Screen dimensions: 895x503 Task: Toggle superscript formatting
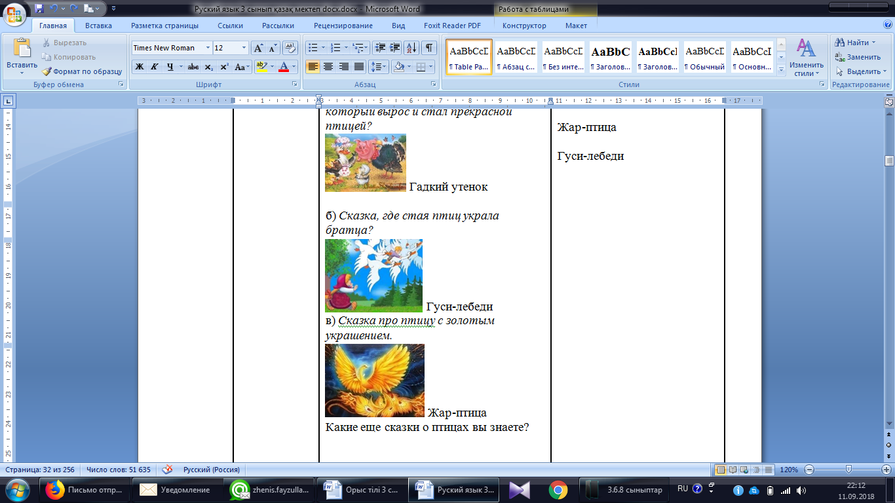[x=224, y=67]
